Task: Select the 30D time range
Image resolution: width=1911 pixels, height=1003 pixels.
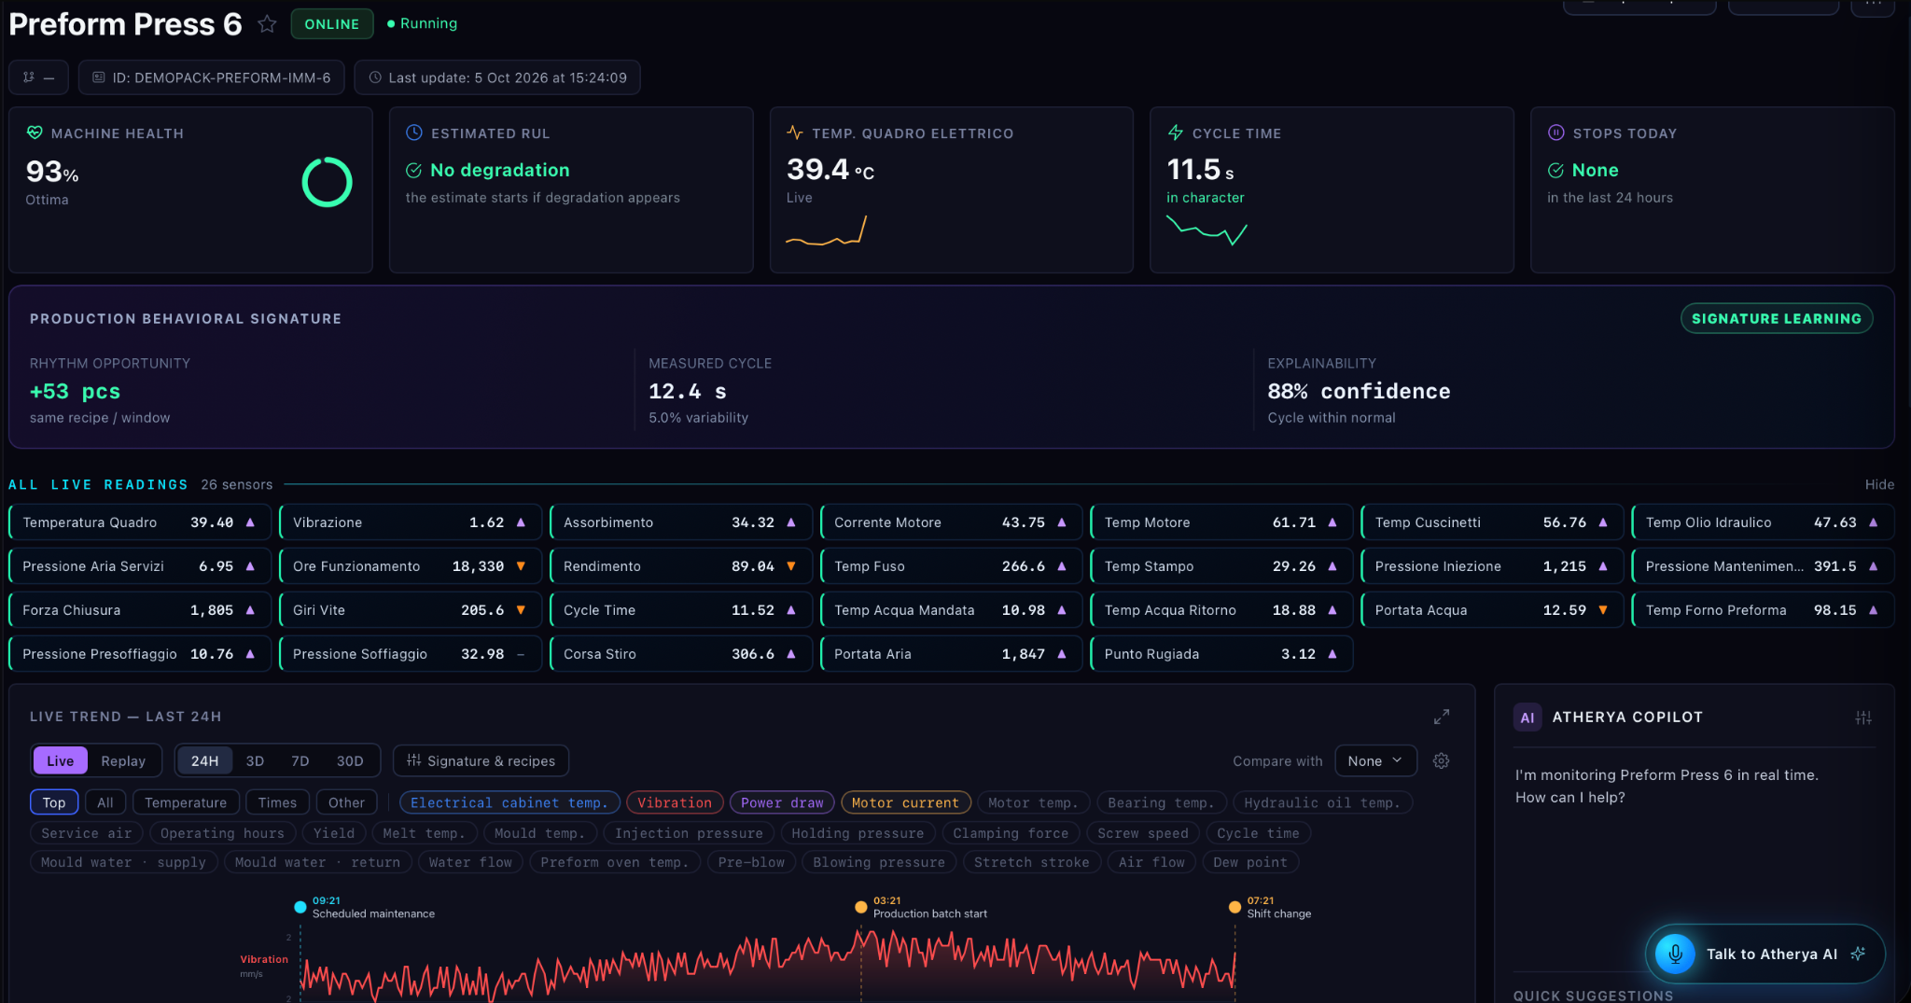Action: point(350,760)
